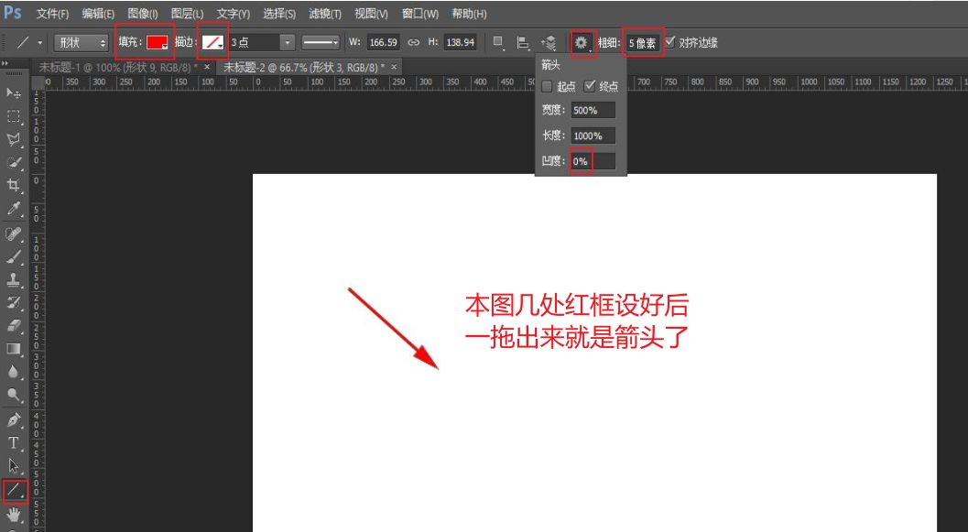Switch to the 未标题-1 document tab

(117, 67)
